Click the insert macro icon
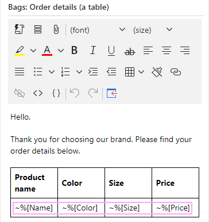This screenshot has height=222, width=209. [20, 29]
